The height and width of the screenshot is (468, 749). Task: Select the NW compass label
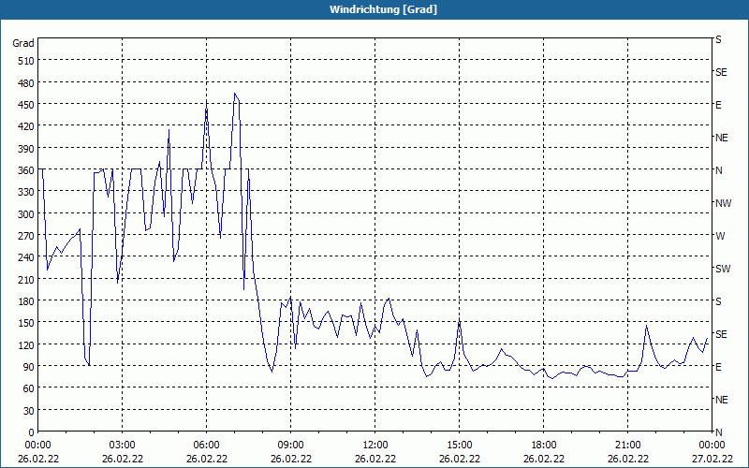click(x=723, y=203)
